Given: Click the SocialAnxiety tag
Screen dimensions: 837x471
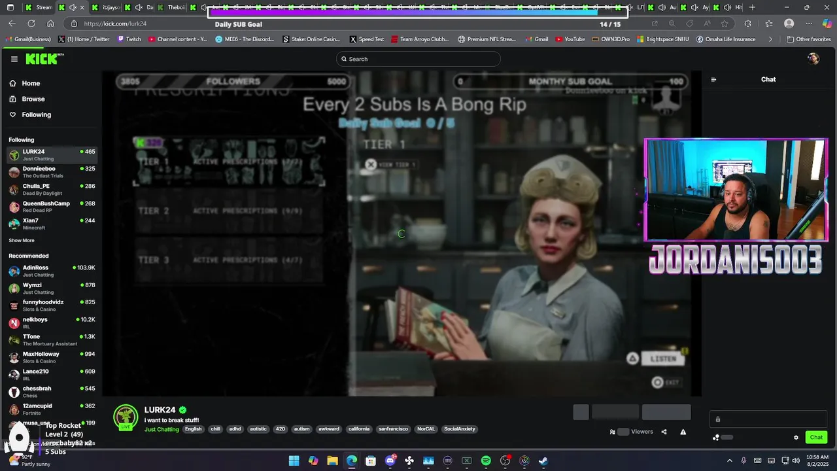Looking at the screenshot, I should tap(460, 429).
